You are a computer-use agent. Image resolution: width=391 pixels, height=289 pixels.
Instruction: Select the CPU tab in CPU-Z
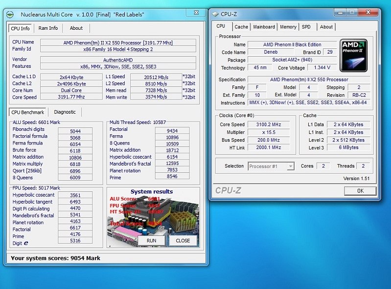[x=221, y=26]
